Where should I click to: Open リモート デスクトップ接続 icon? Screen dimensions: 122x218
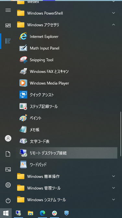(23, 153)
